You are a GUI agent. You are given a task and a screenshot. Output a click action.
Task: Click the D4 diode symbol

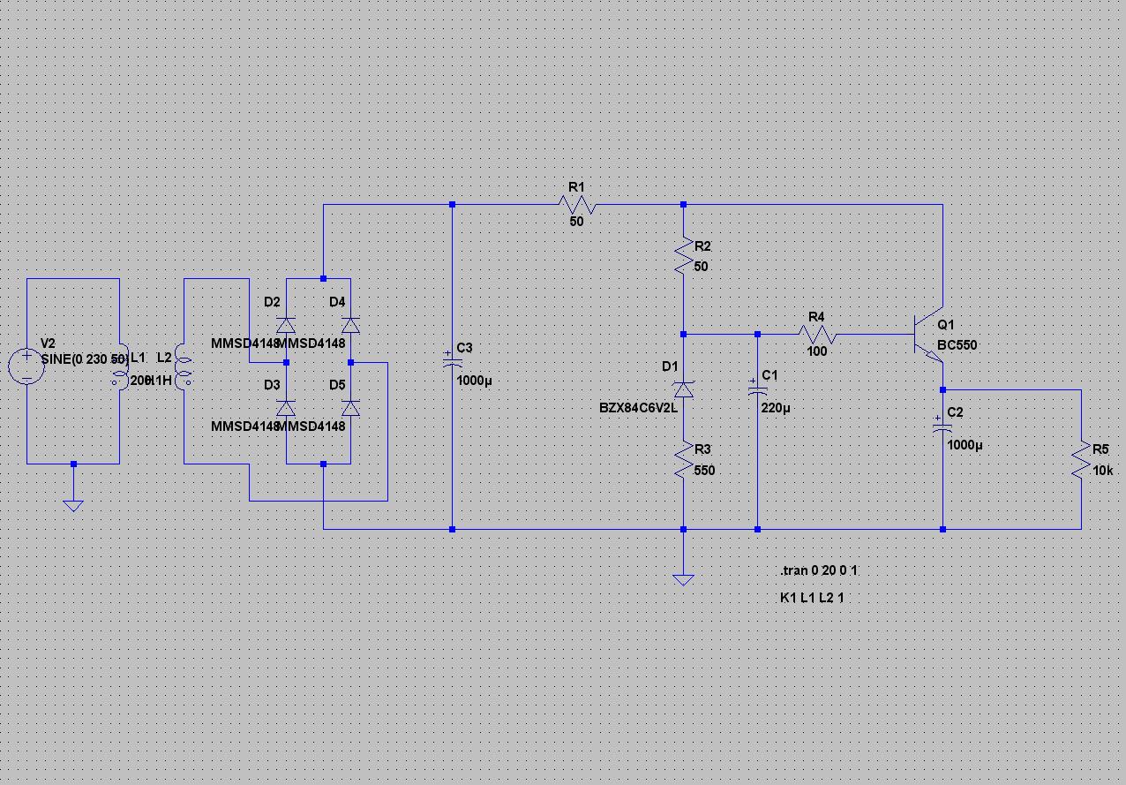350,324
